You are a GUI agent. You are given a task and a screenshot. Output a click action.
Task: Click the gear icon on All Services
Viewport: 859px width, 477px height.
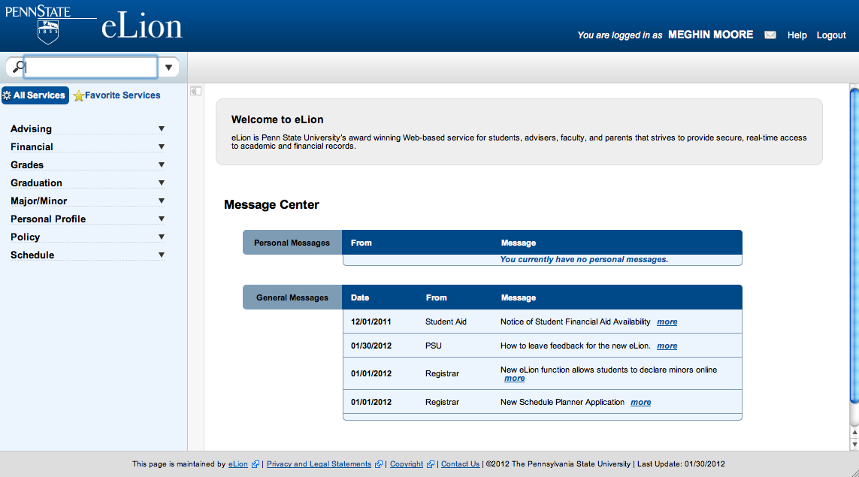7,95
